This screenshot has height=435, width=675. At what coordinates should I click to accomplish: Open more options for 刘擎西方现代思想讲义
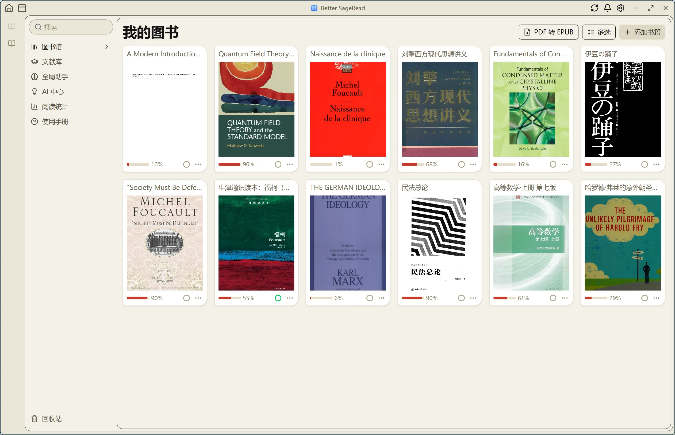pos(473,164)
